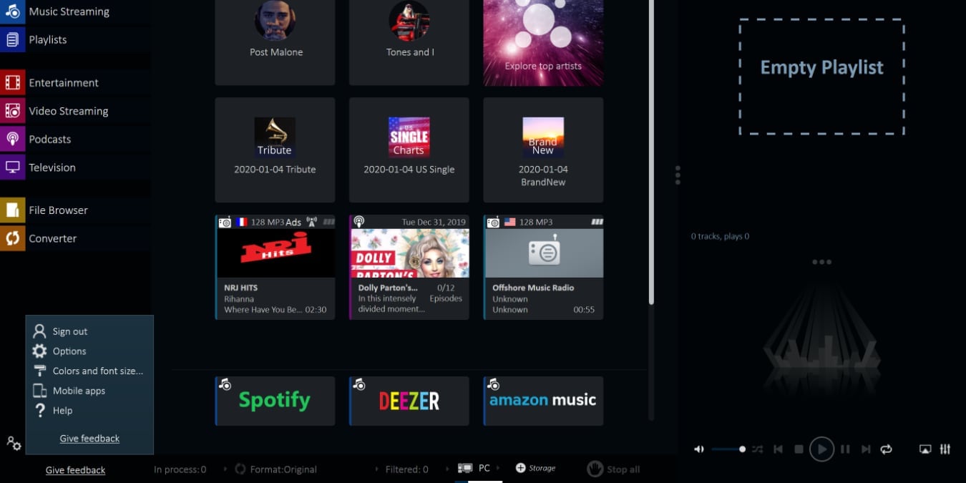Open the three-dot menu above the visualizer
Screen dimensions: 966x483
point(821,261)
